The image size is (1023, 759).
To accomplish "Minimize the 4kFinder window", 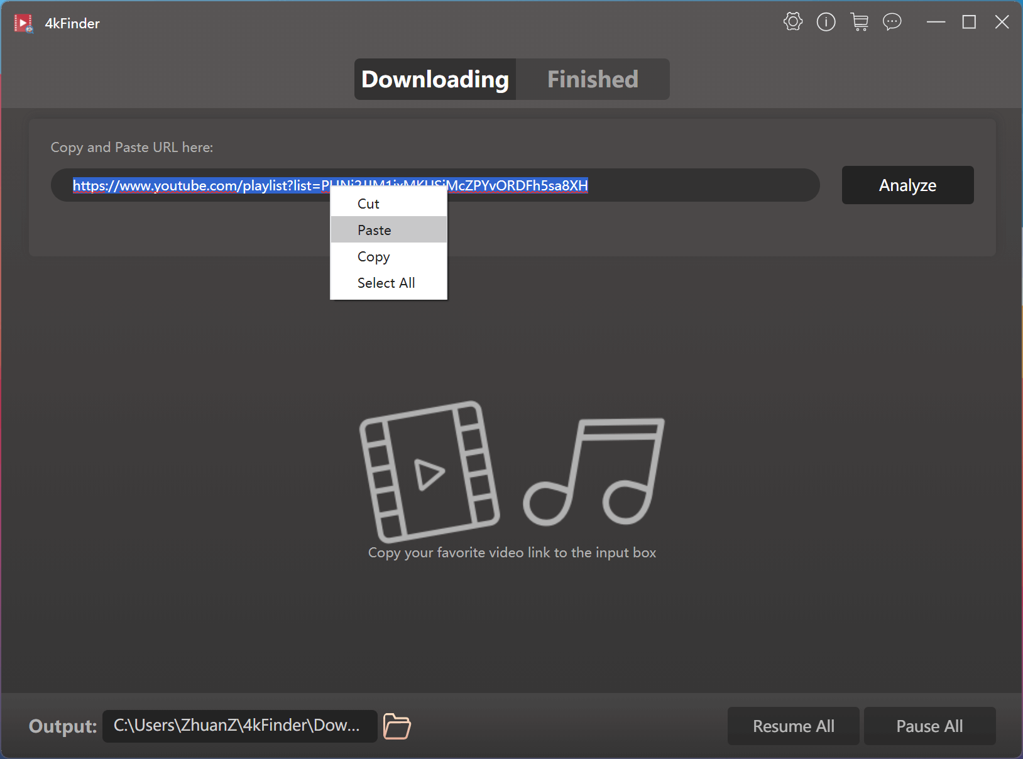I will pos(936,21).
